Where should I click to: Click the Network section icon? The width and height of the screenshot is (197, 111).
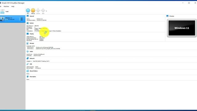pos(28,58)
